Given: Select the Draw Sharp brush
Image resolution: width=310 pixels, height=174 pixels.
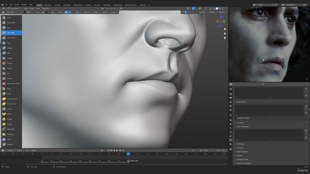Looking at the screenshot, I should 11,23.
